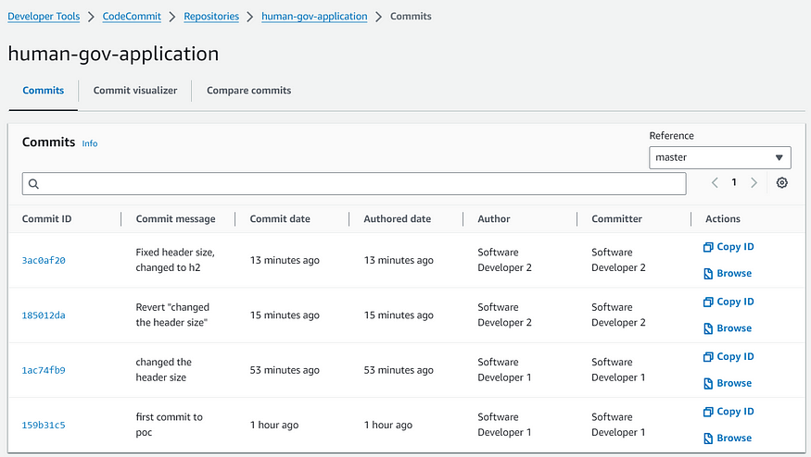Go to the previous page arrow
811x457 pixels.
715,183
